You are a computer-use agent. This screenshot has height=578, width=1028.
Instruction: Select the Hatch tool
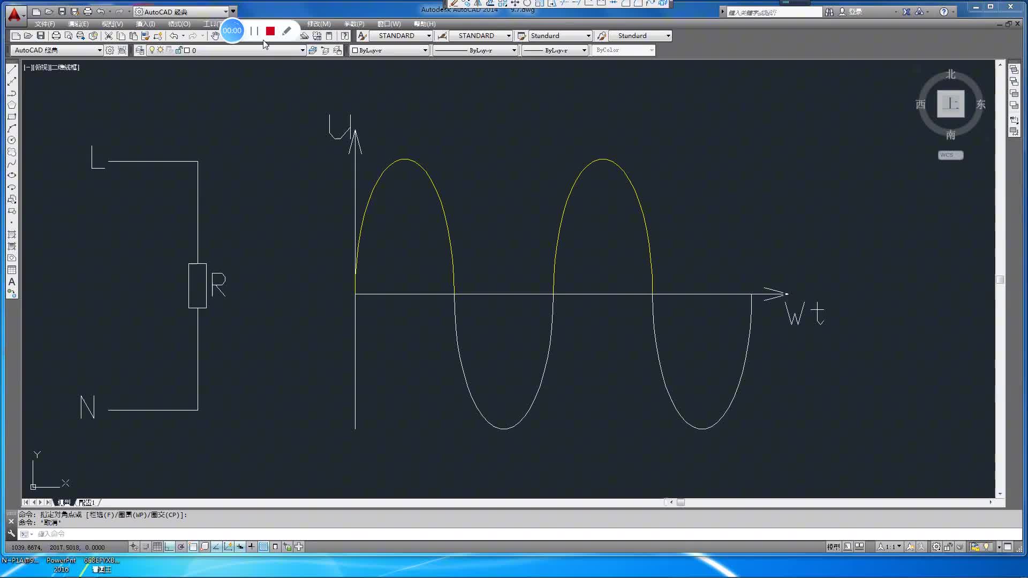(12, 234)
